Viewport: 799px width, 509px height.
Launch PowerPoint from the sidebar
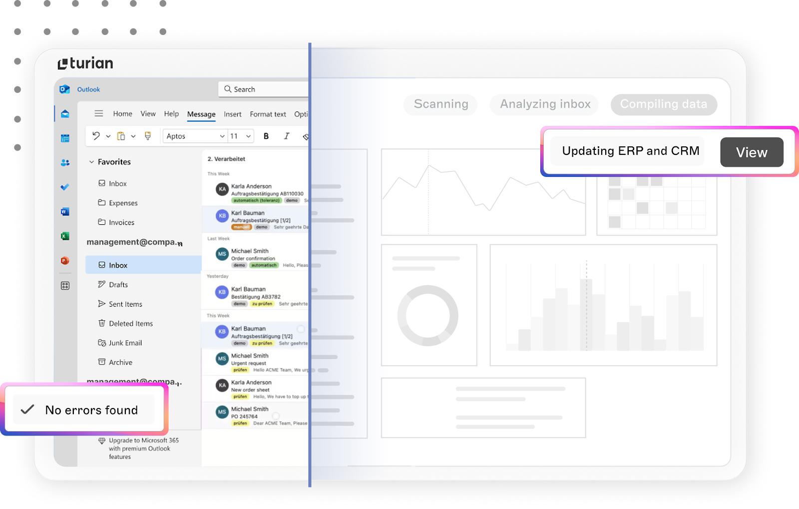pos(65,261)
